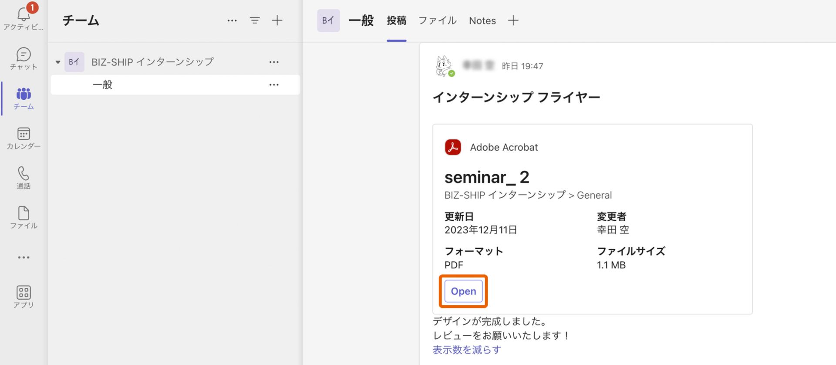Add a new tab to channel
The height and width of the screenshot is (365, 836).
click(x=513, y=20)
